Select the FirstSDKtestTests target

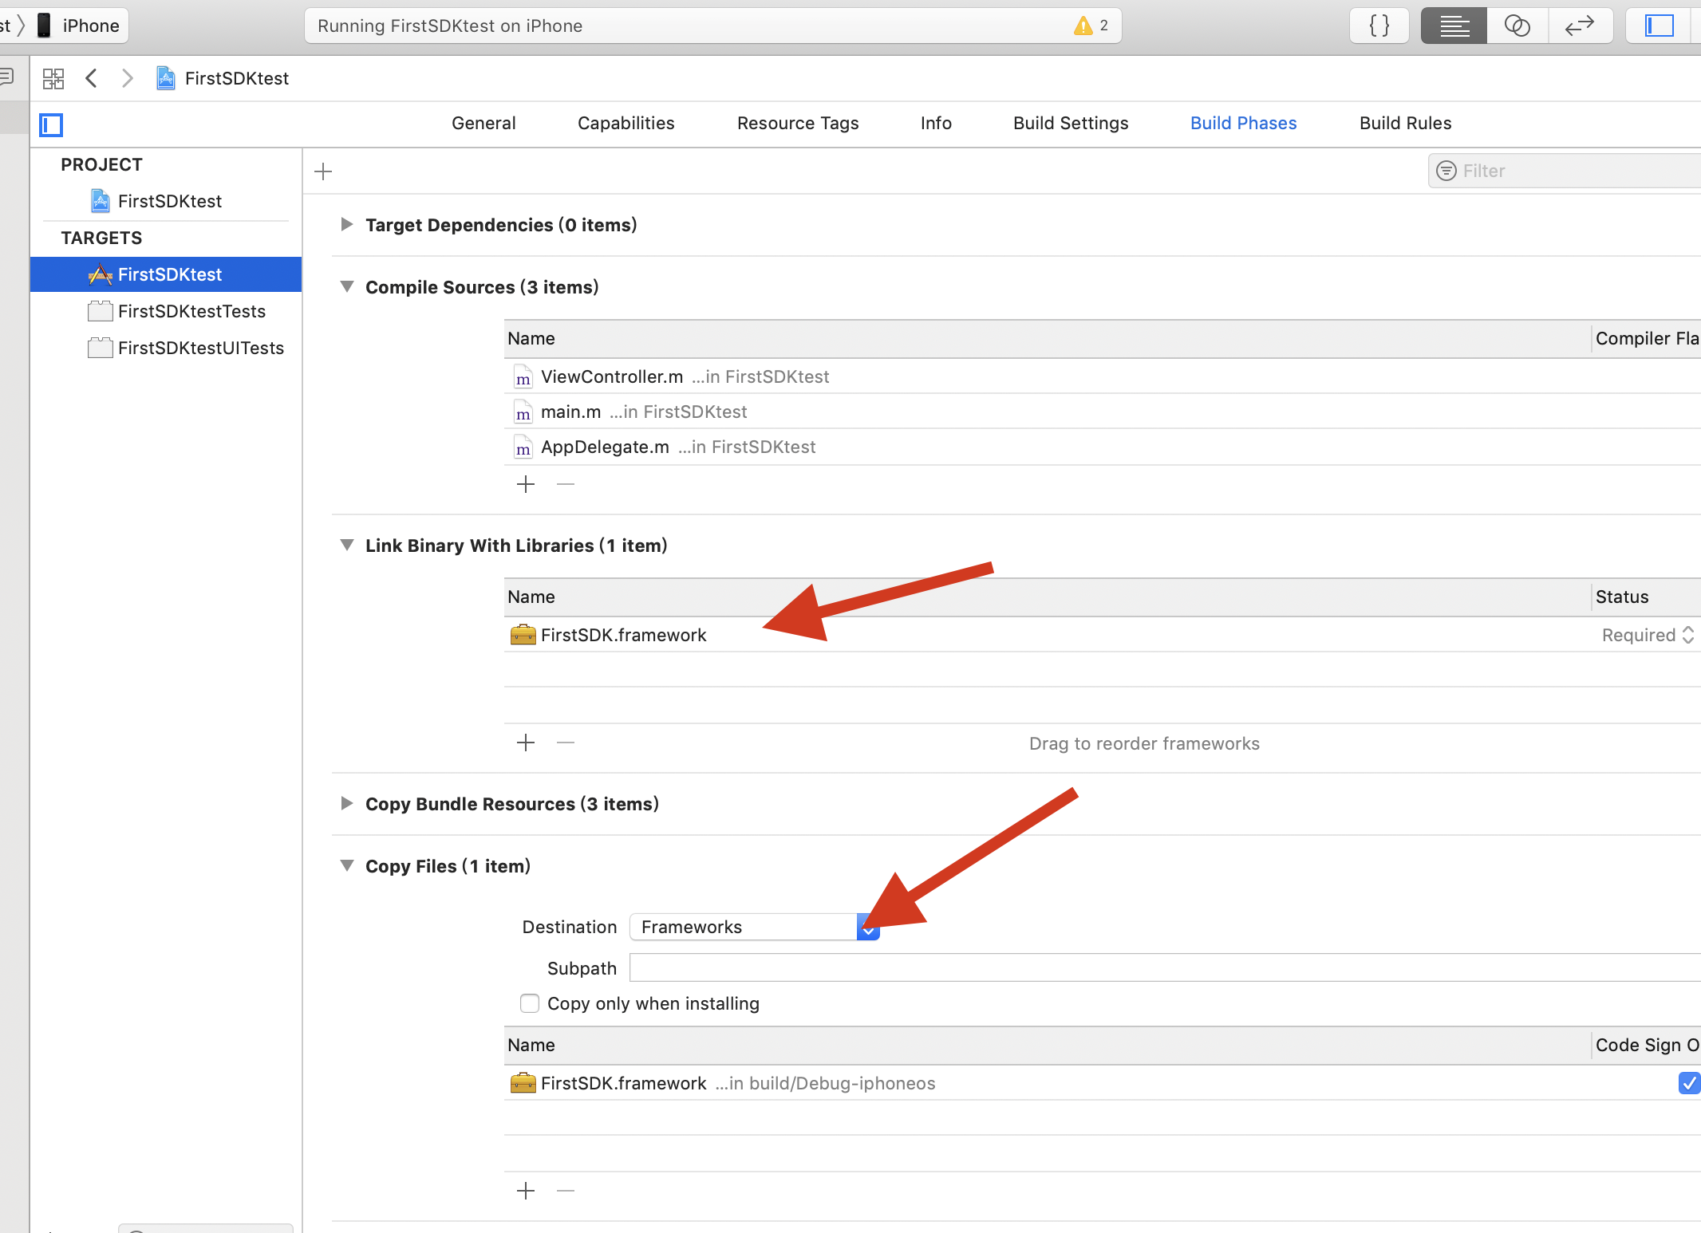pos(191,311)
